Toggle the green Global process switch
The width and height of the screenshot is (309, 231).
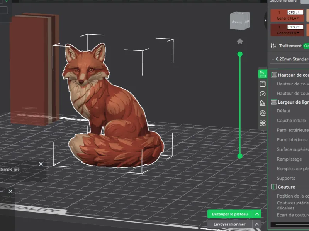click(x=306, y=46)
